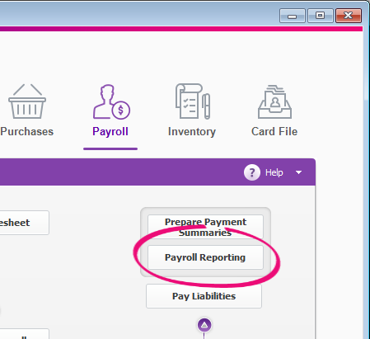Click the purple circle arrow below Pay Liabilities

click(x=204, y=325)
